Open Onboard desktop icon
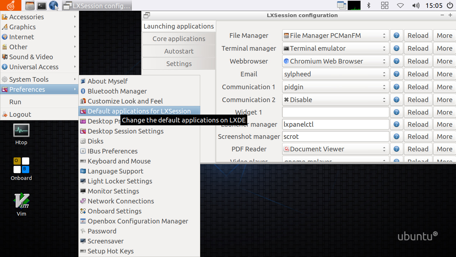Viewport: 456px width, 257px height. [x=21, y=169]
